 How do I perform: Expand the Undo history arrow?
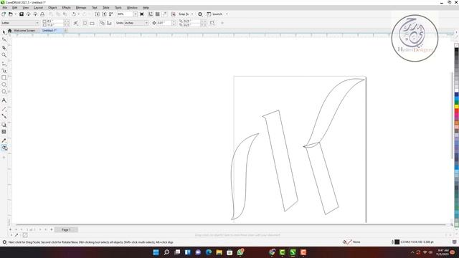[x=78, y=14]
